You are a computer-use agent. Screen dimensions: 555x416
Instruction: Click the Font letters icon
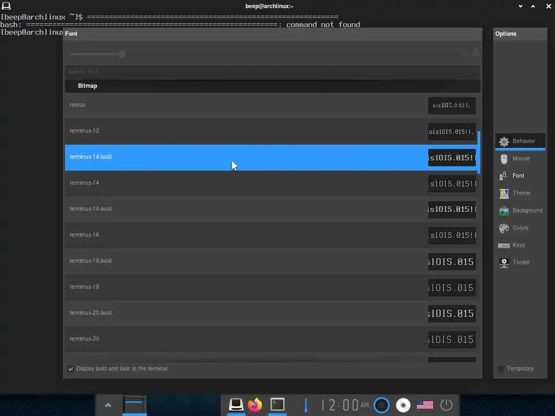coord(504,176)
